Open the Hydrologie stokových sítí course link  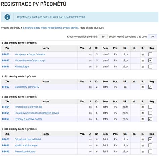click(x=29, y=107)
